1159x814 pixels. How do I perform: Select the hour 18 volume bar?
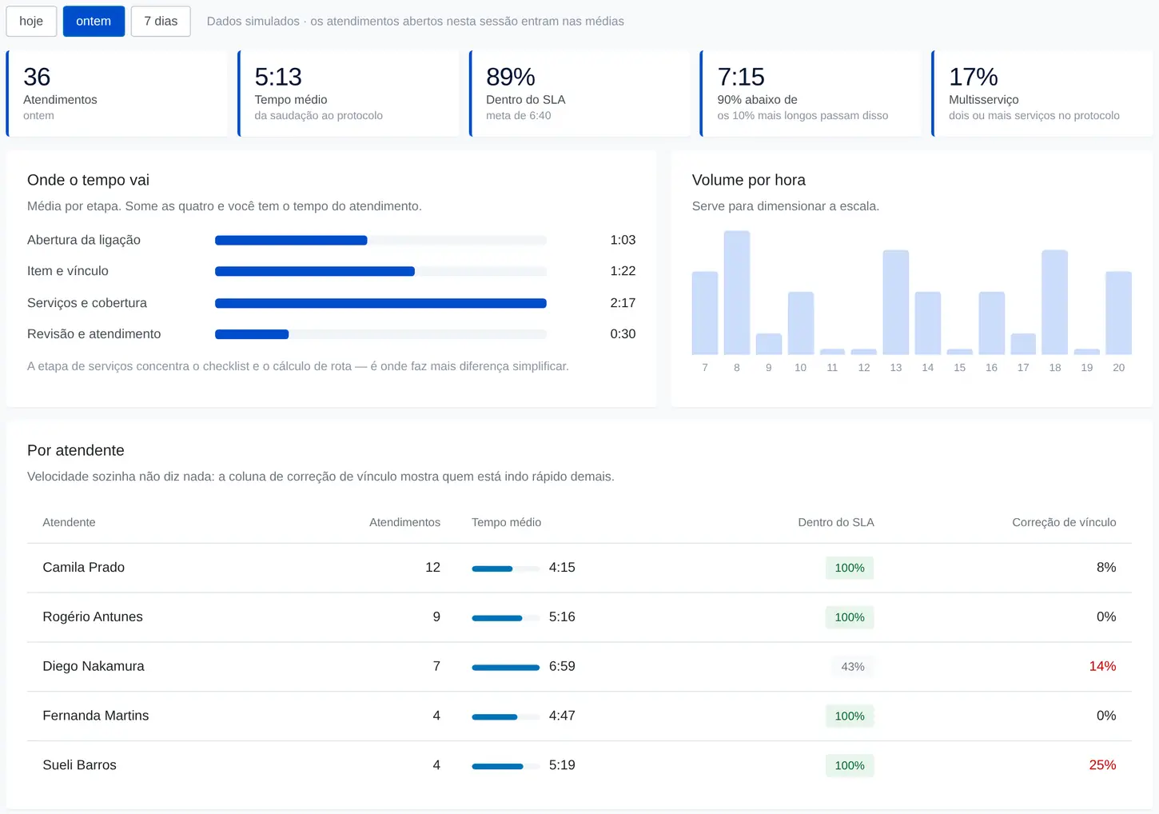1055,302
